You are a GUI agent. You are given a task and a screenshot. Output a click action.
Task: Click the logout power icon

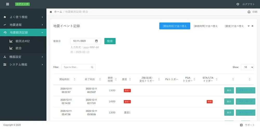point(238,4)
